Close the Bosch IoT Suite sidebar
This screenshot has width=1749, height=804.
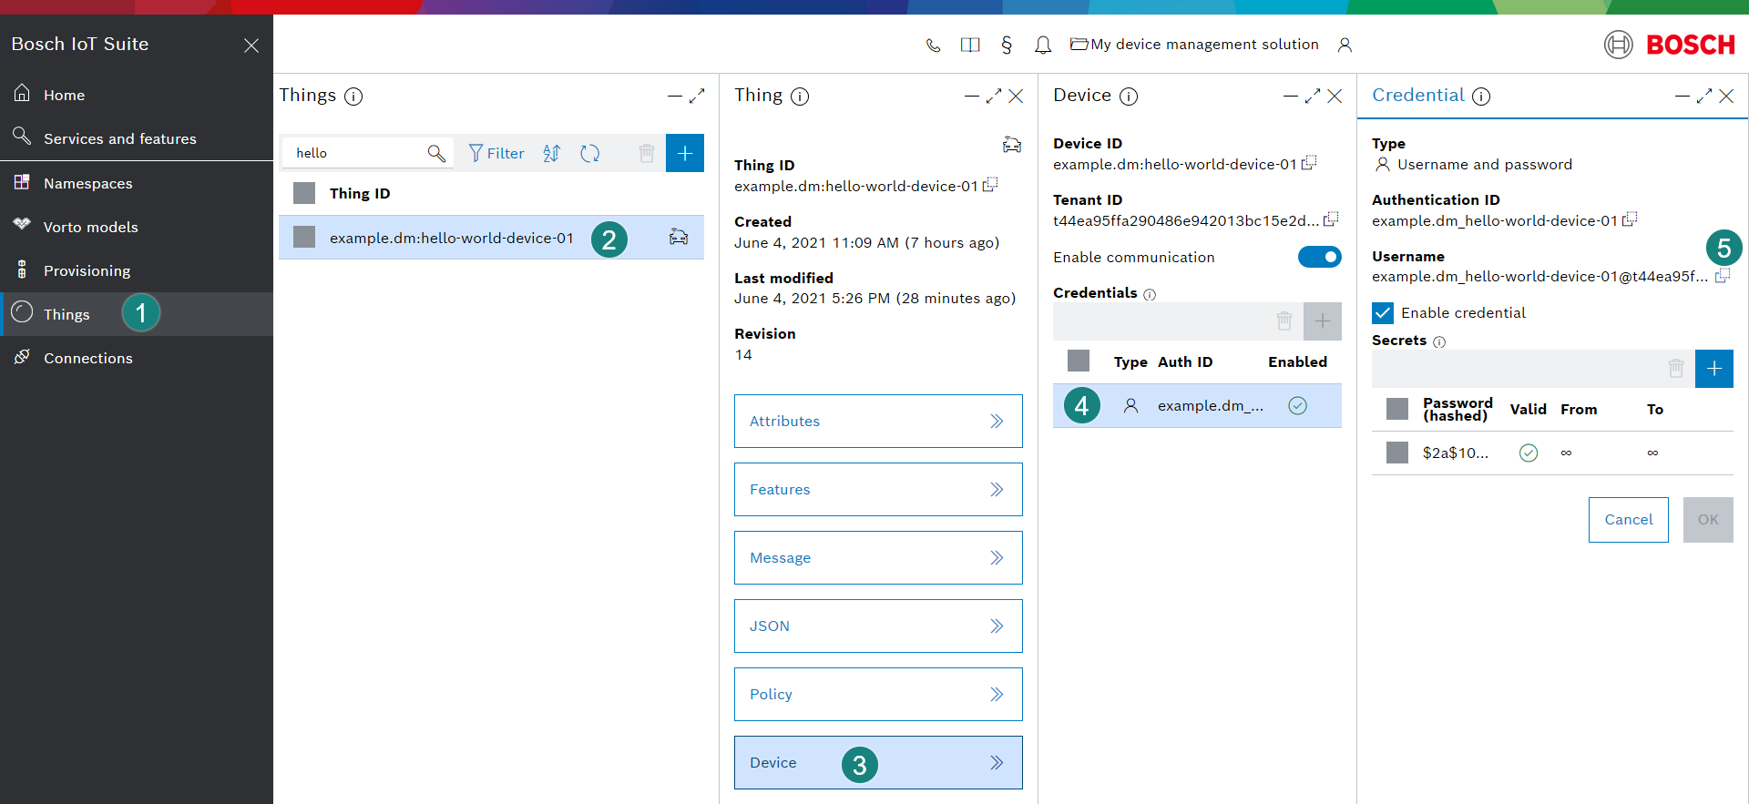coord(251,46)
